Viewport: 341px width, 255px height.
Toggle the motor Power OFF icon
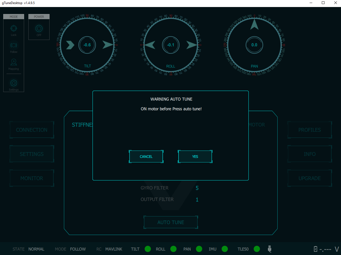(39, 29)
